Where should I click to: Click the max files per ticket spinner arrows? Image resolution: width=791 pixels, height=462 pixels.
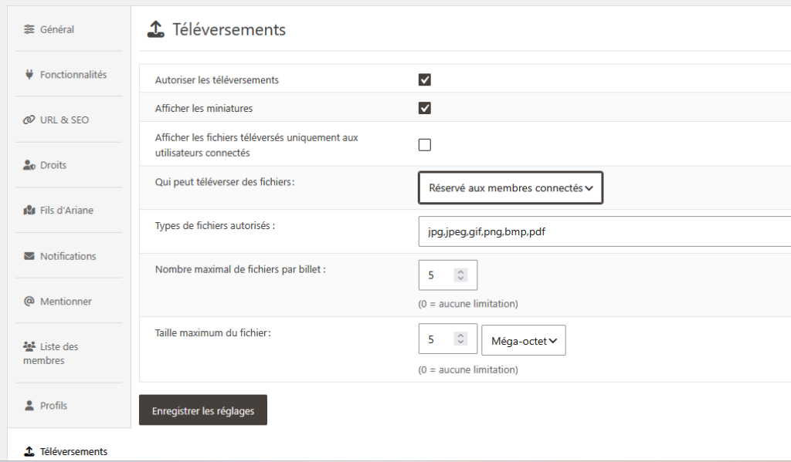click(x=460, y=275)
